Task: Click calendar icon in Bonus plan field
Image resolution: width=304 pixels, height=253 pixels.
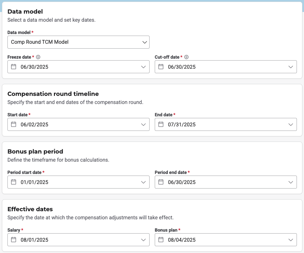Action: coord(161,240)
